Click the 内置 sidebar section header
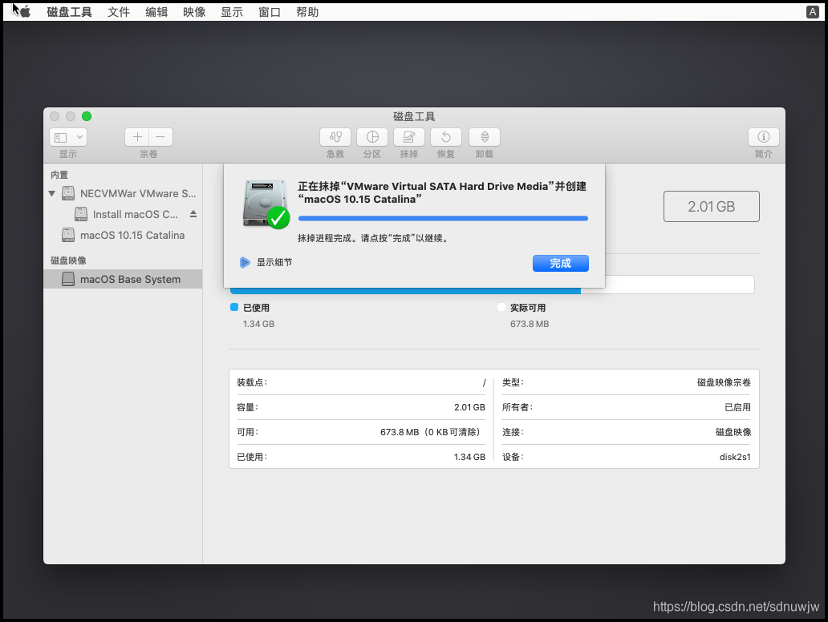 coord(59,175)
